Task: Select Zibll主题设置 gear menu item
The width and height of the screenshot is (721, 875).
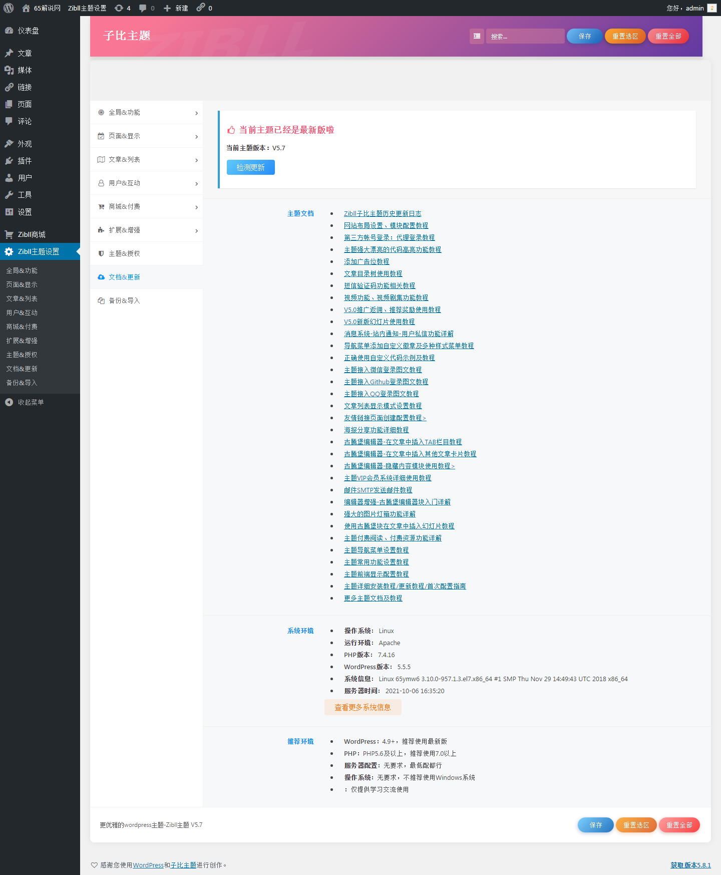Action: pos(40,251)
